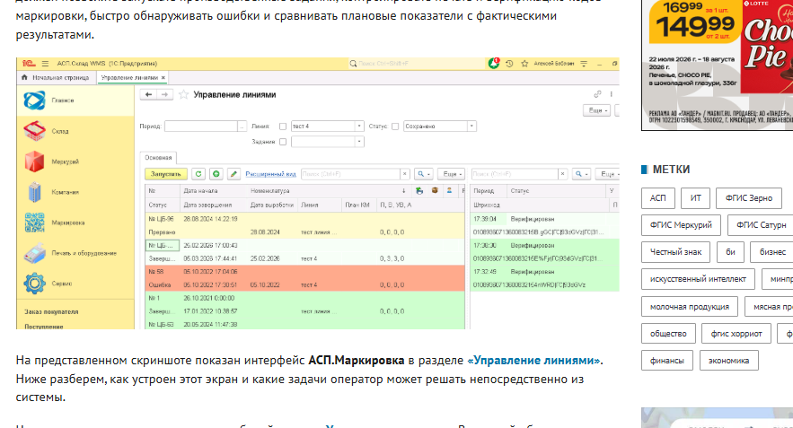Close the Управление линиями tab
The image size is (793, 428).
point(163,78)
